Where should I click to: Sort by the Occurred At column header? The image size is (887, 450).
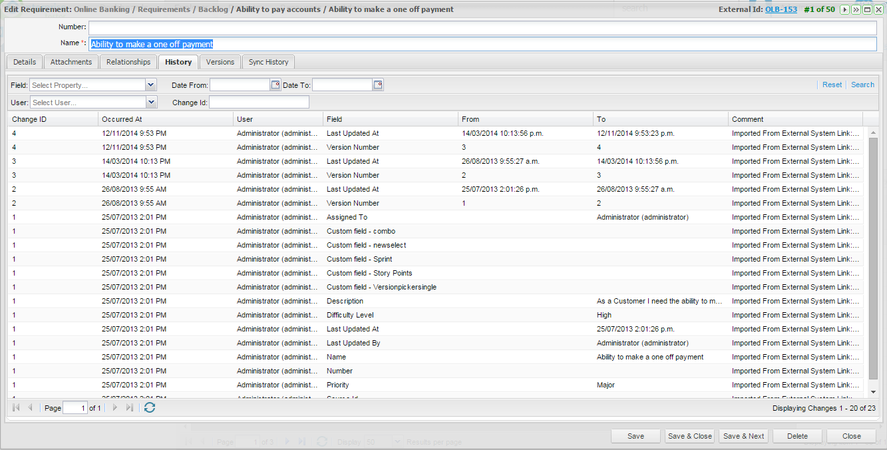click(166, 119)
